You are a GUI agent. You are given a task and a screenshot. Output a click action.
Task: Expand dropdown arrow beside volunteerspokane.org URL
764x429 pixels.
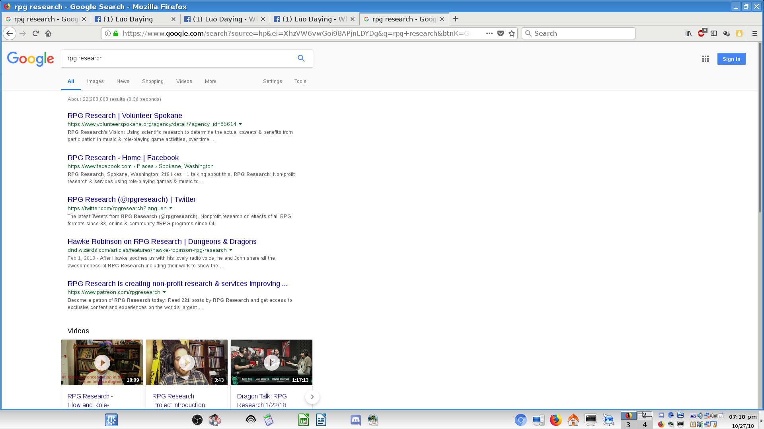click(240, 124)
